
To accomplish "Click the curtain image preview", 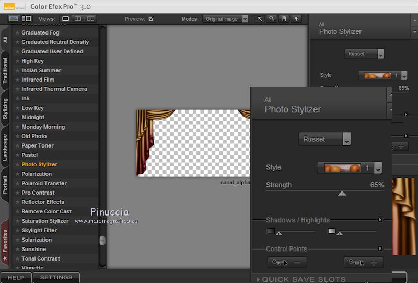I will point(193,143).
